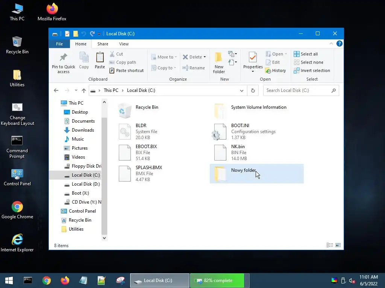The width and height of the screenshot is (385, 288).
Task: Launch Firefox from the taskbar
Action: tap(65, 280)
